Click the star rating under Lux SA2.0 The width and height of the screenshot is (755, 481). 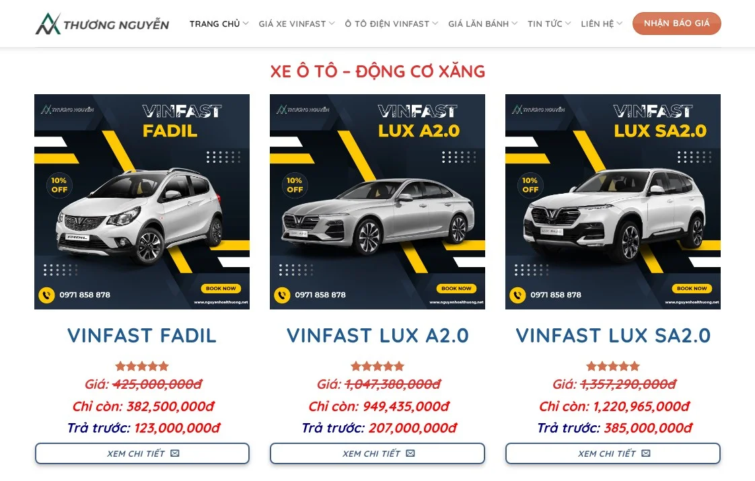click(x=613, y=367)
